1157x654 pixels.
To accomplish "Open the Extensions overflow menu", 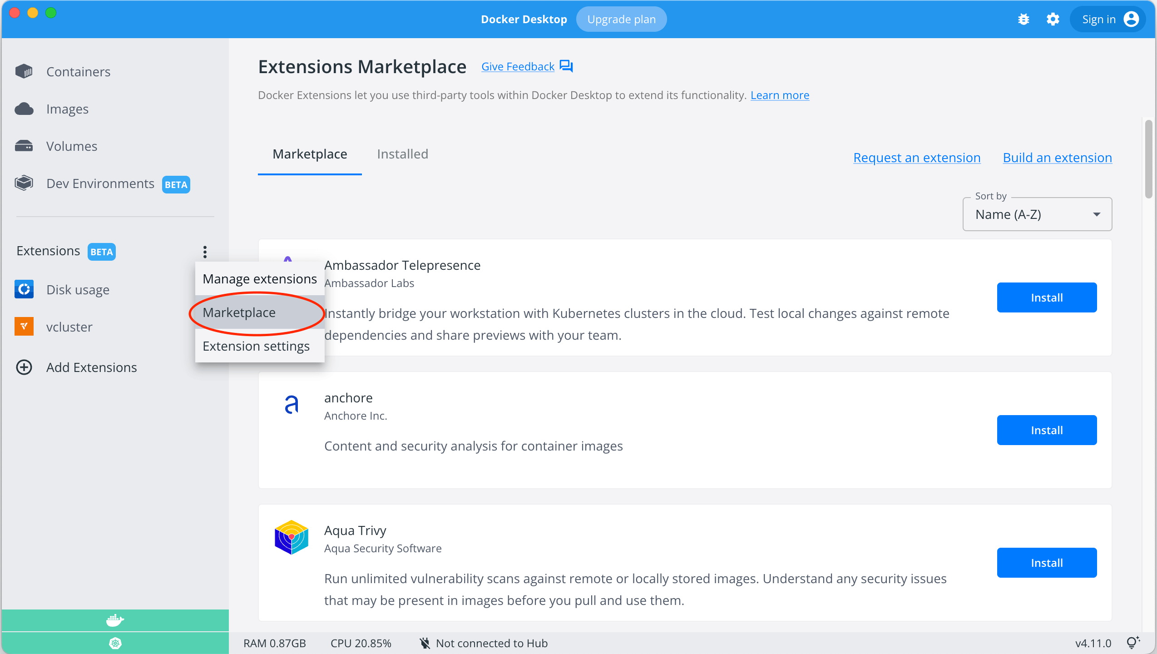I will pyautogui.click(x=204, y=251).
